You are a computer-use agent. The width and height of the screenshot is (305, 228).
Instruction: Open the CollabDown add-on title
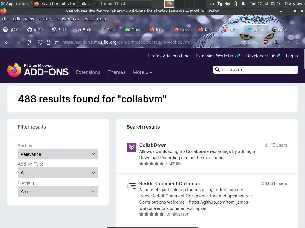pyautogui.click(x=153, y=145)
